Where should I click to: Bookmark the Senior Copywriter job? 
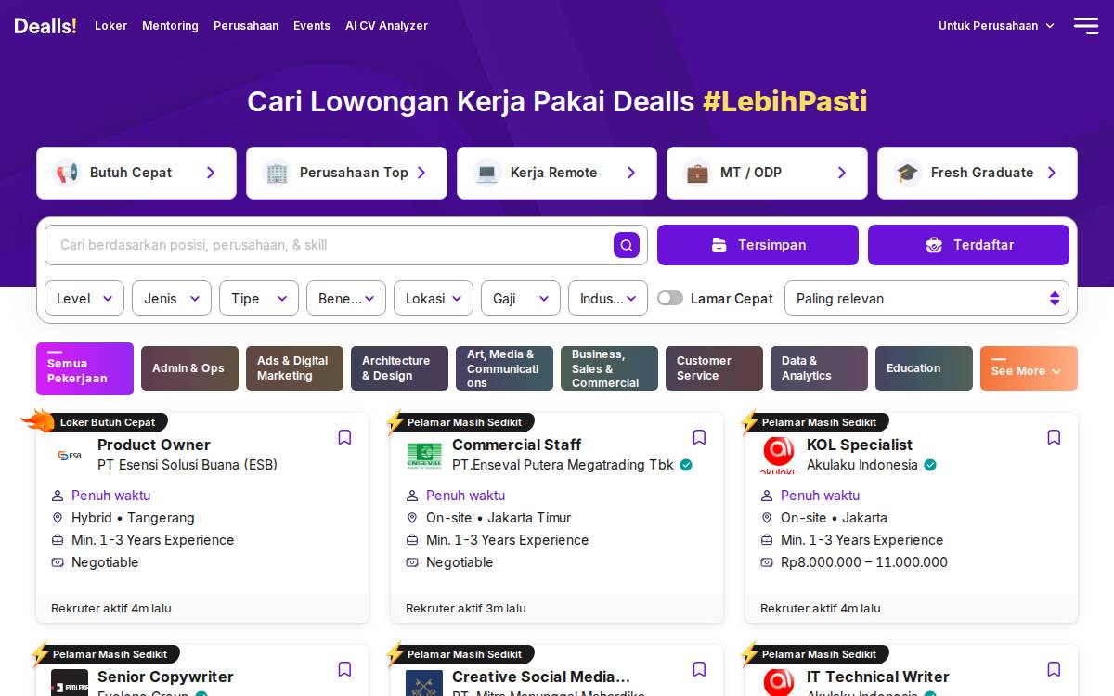pos(344,669)
